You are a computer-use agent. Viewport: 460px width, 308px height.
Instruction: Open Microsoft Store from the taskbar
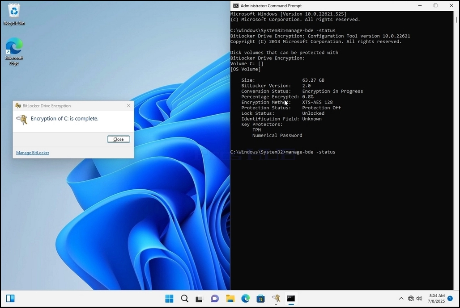point(260,298)
